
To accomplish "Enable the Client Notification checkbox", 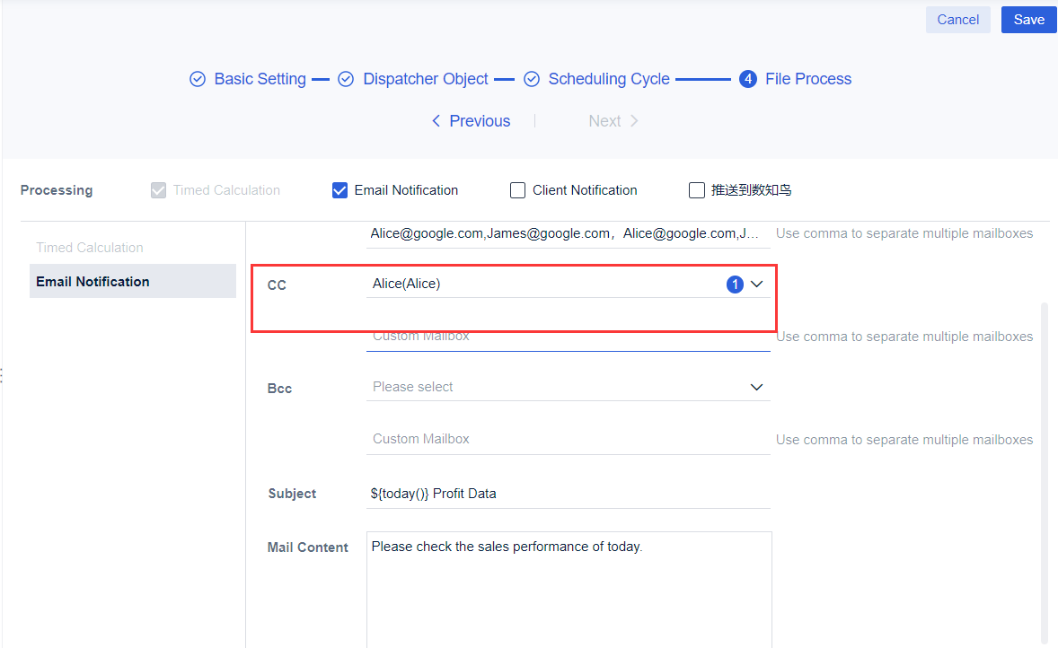I will click(517, 189).
